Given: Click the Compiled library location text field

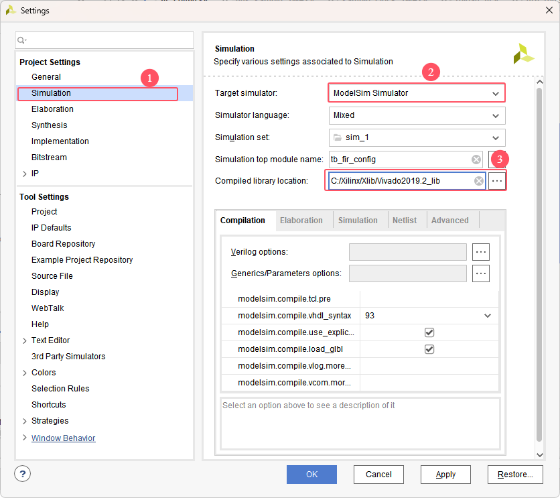Looking at the screenshot, I should click(x=407, y=181).
